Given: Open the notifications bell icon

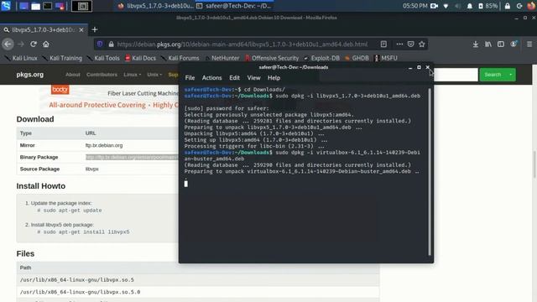Looking at the screenshot, I should [470, 6].
